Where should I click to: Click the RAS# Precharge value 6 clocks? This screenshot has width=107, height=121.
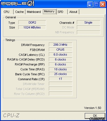[x=60, y=64]
